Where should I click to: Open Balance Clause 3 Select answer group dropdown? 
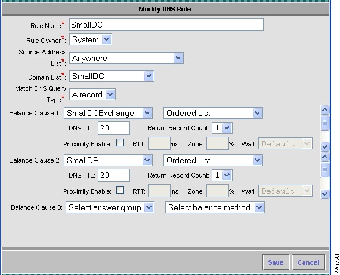coord(110,207)
